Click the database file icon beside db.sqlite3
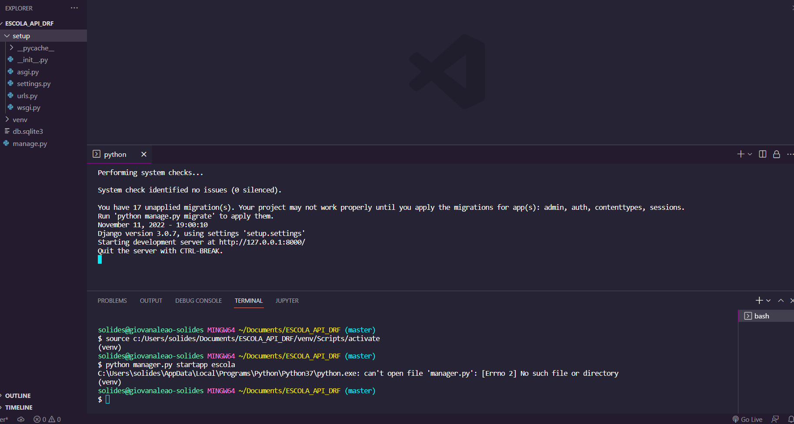This screenshot has height=424, width=794. (7, 131)
